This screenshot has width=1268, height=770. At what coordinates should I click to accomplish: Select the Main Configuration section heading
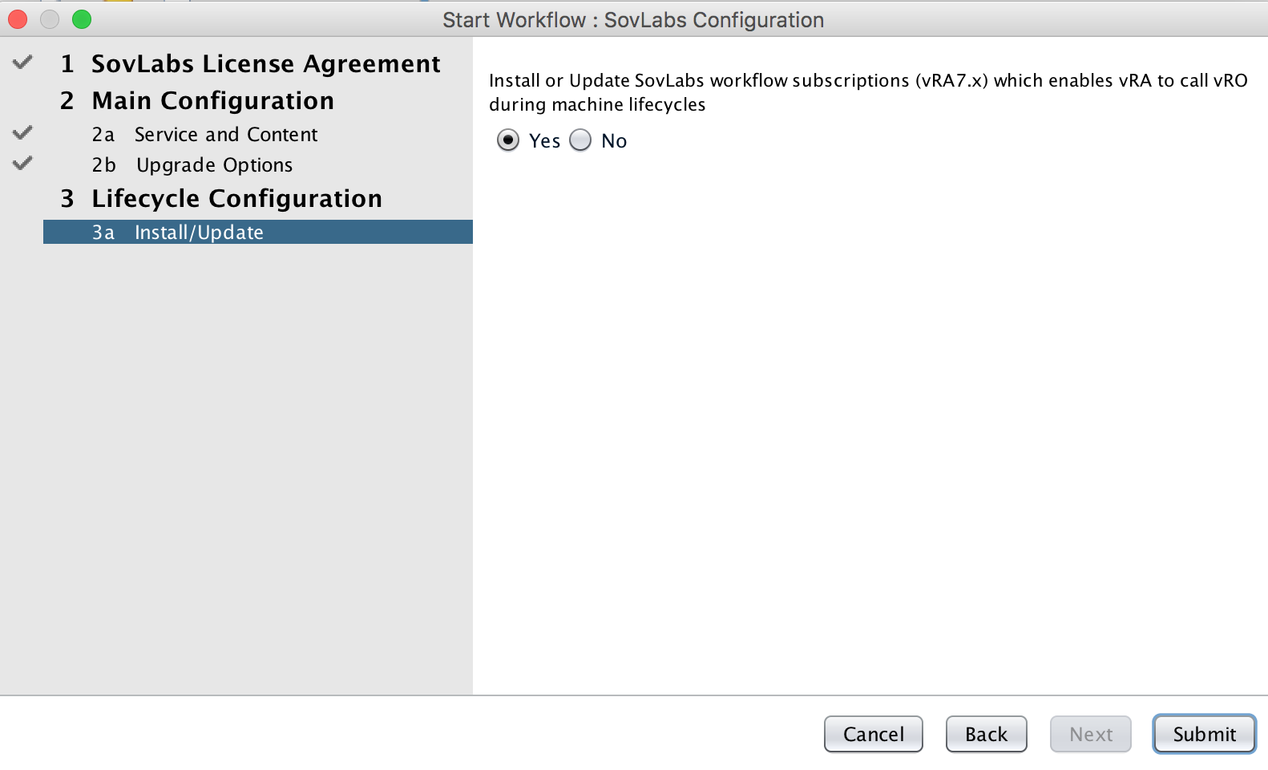coord(197,100)
